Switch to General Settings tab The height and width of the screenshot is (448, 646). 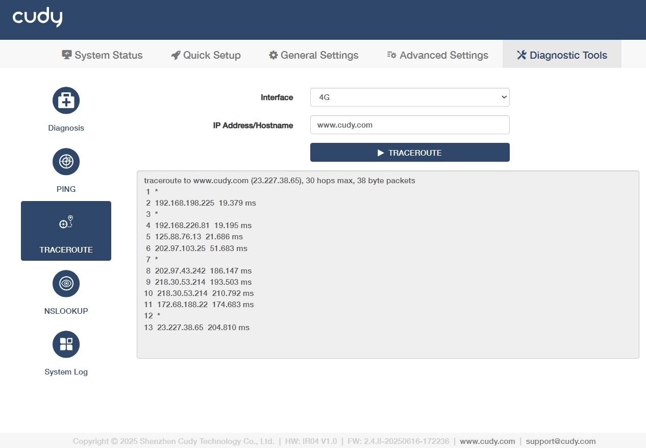tap(314, 55)
